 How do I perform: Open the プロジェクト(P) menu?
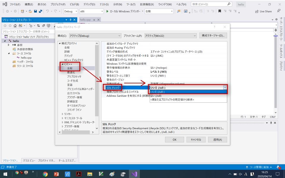[58, 4]
